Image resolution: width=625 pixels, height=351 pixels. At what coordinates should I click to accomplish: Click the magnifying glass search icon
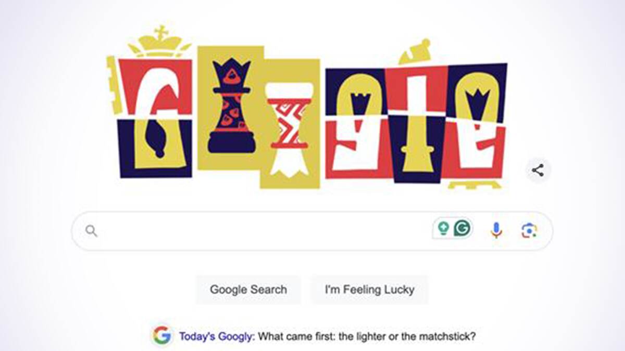click(x=91, y=231)
